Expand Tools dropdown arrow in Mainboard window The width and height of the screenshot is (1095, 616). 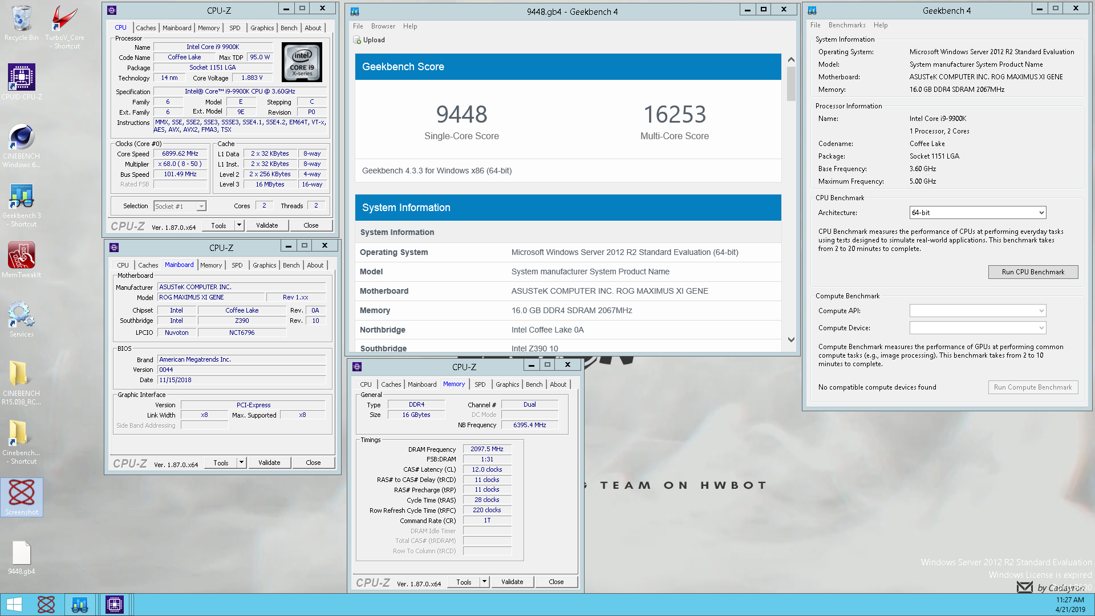242,463
